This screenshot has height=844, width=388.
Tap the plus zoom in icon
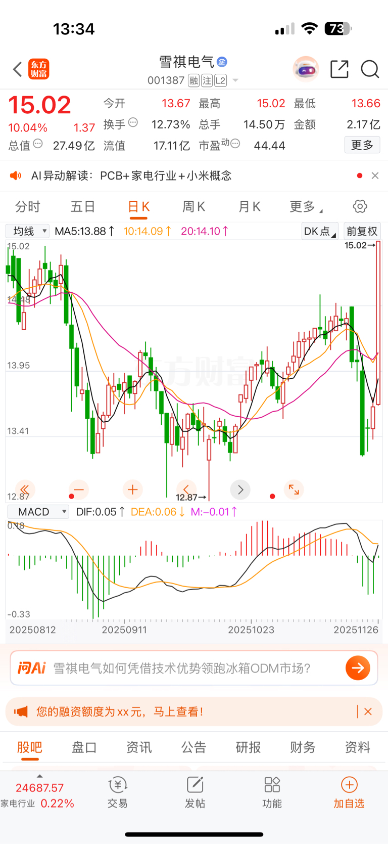point(133,490)
